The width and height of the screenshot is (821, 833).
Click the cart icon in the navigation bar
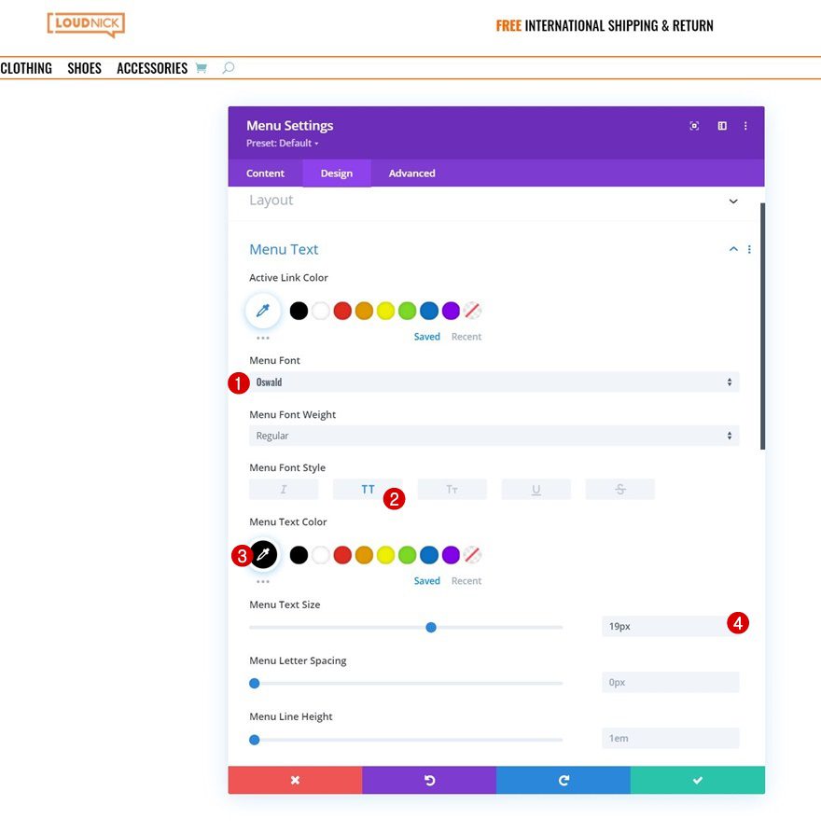(x=202, y=67)
